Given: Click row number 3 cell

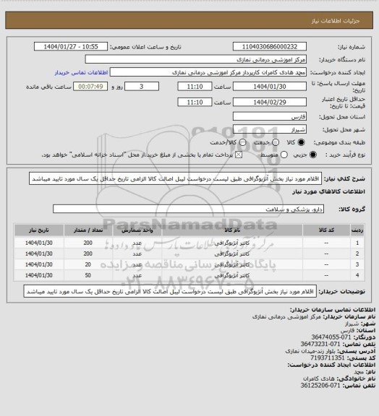Looking at the screenshot, I should click(357, 265).
